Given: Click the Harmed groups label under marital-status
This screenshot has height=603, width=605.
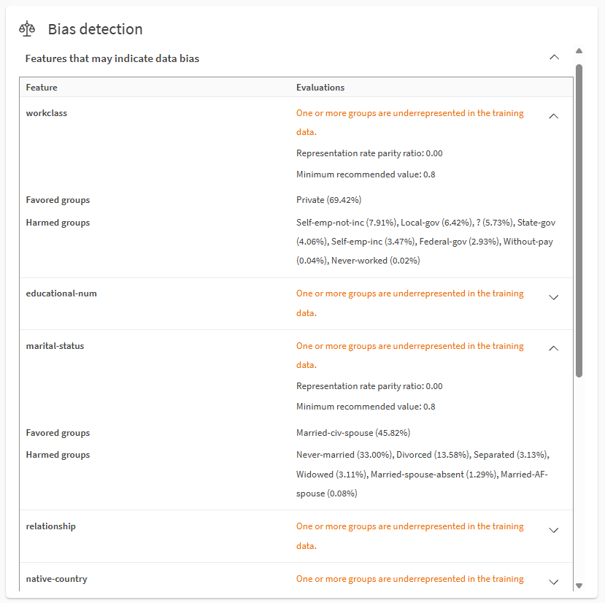Looking at the screenshot, I should 58,454.
